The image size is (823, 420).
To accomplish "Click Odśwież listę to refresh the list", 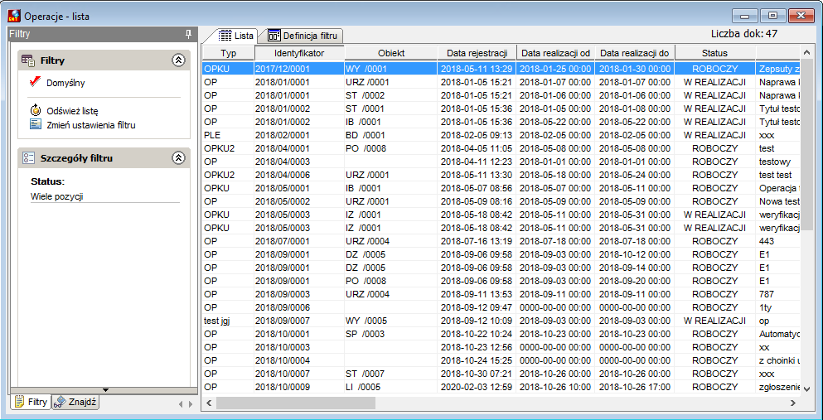I will coord(72,111).
